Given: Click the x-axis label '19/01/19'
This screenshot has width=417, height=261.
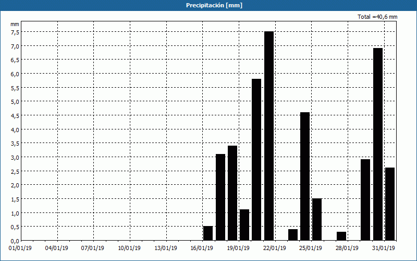Looking at the screenshot, I should [238, 248].
